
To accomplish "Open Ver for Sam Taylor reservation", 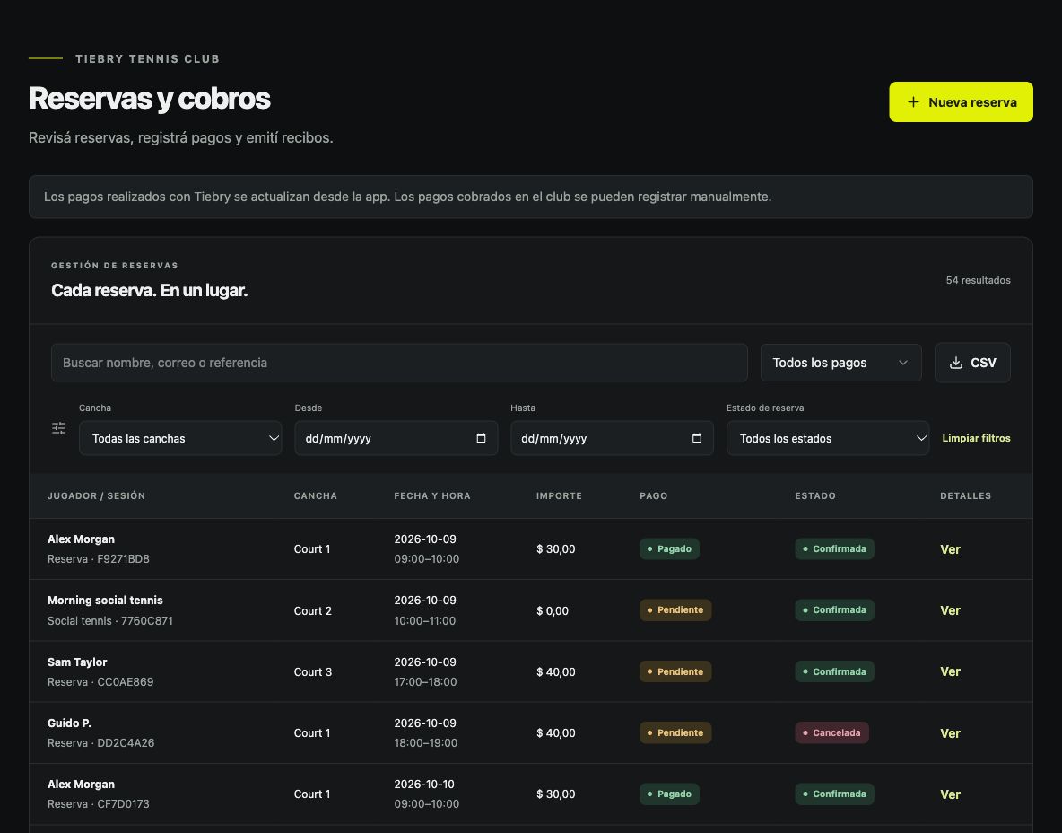I will coord(950,671).
